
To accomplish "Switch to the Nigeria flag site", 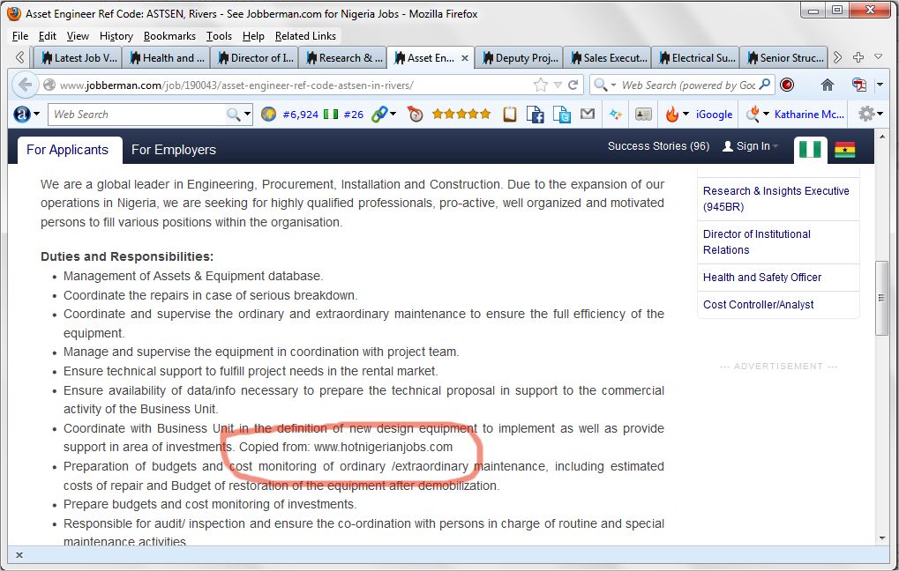I will click(x=810, y=150).
